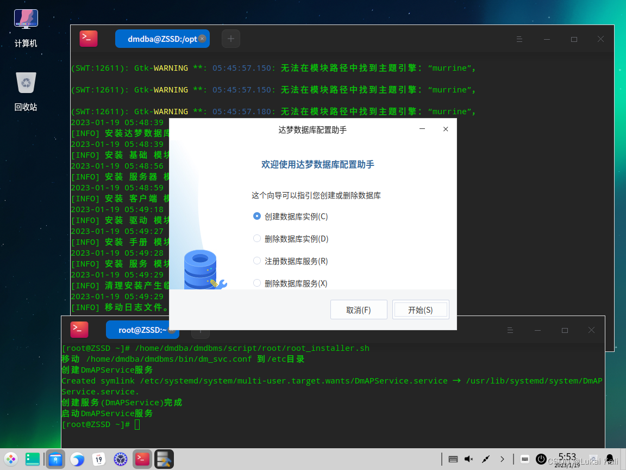The width and height of the screenshot is (626, 470).
Task: Open the file manager icon in taskbar
Action: [55, 459]
